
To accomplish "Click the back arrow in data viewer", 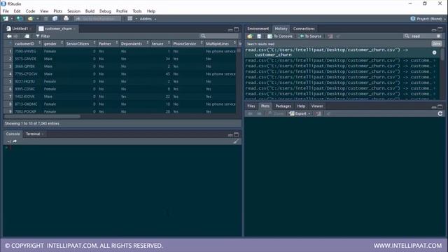I will click(9, 36).
